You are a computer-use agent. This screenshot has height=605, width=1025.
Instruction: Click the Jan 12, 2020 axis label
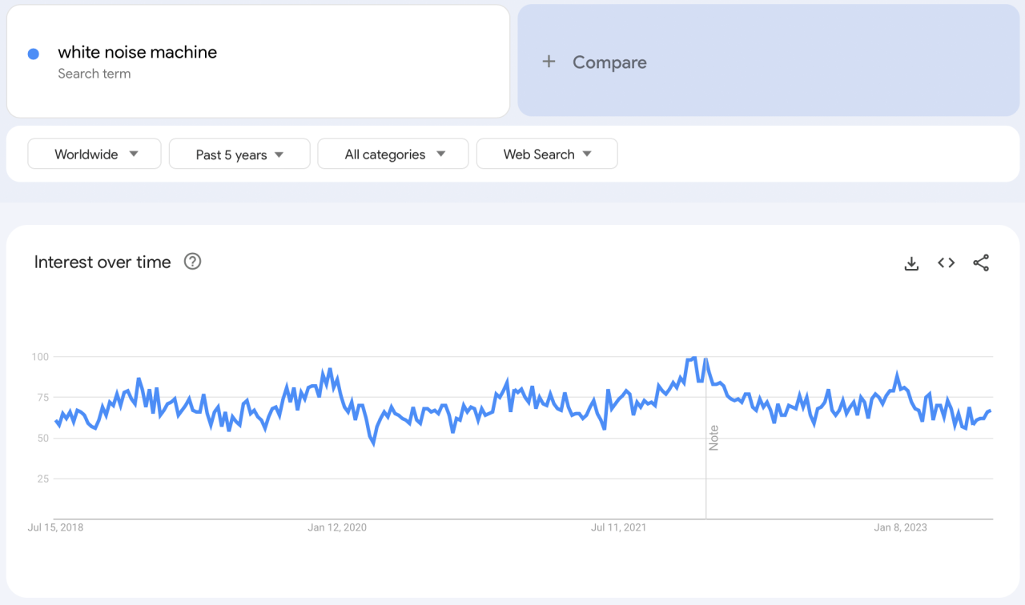(x=337, y=527)
